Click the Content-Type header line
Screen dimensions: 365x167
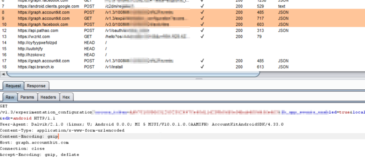(x=62, y=130)
